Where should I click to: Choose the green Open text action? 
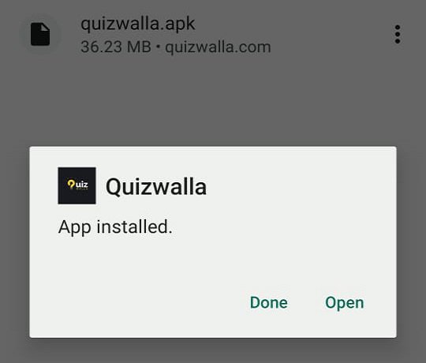click(x=344, y=303)
